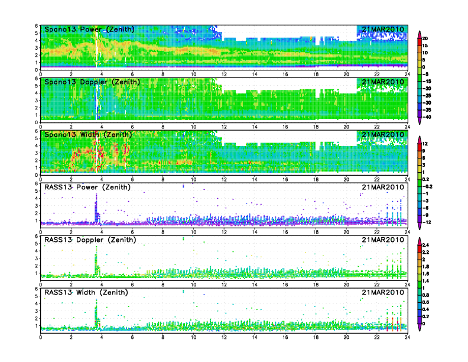Click the 'RASS13 Power (Zenith)' panel title
Image resolution: width=468 pixels, height=362 pixels.
[87, 188]
